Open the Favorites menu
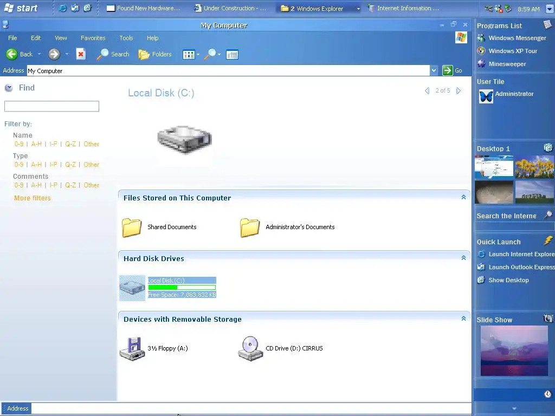Image resolution: width=555 pixels, height=416 pixels. tap(93, 38)
